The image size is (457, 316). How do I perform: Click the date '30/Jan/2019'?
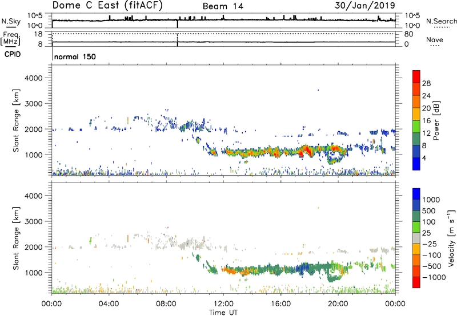click(x=365, y=5)
